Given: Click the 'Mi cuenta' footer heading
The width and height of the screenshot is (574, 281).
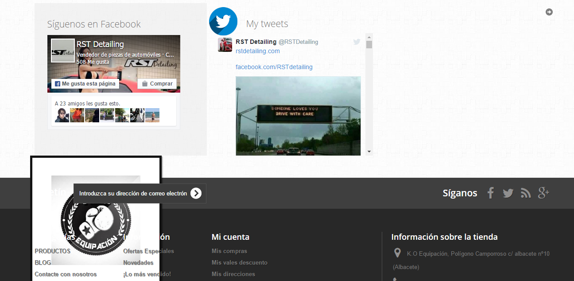Looking at the screenshot, I should (x=230, y=237).
